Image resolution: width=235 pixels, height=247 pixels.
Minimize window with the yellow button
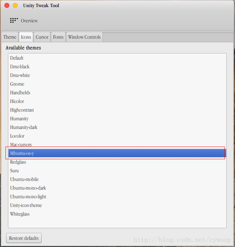point(15,5)
